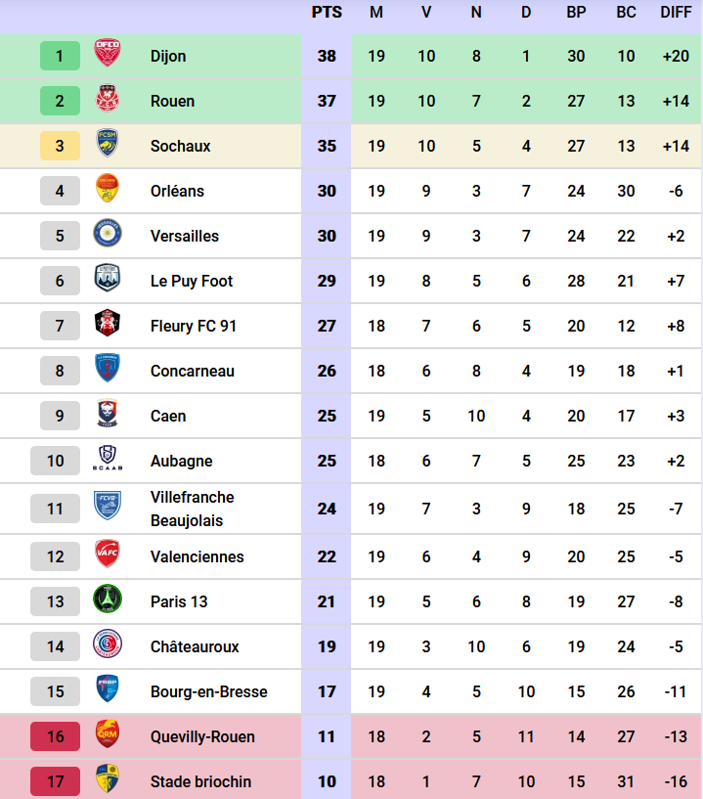
Task: Click the Sochaux team crest
Action: point(107,144)
